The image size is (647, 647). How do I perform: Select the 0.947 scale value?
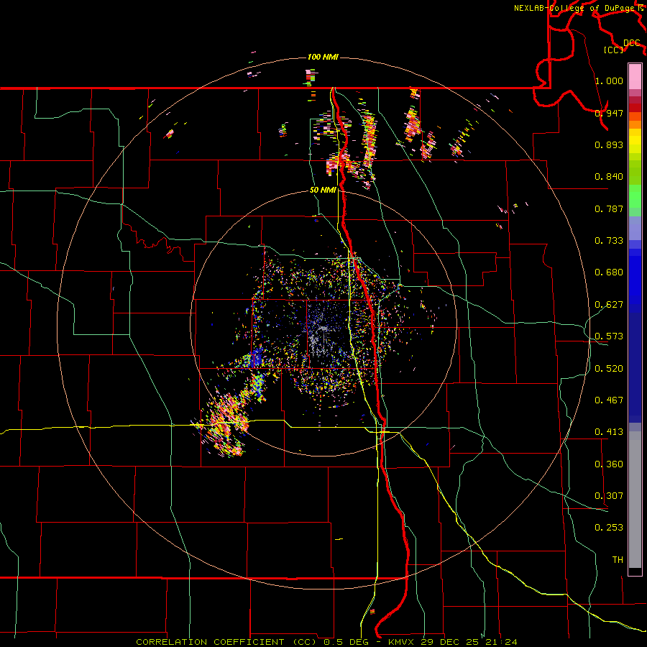(x=609, y=113)
